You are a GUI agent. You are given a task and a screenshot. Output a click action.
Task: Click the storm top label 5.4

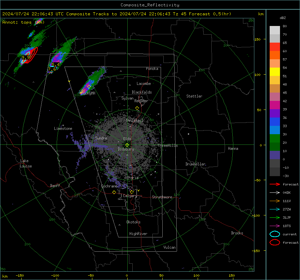(55, 64)
